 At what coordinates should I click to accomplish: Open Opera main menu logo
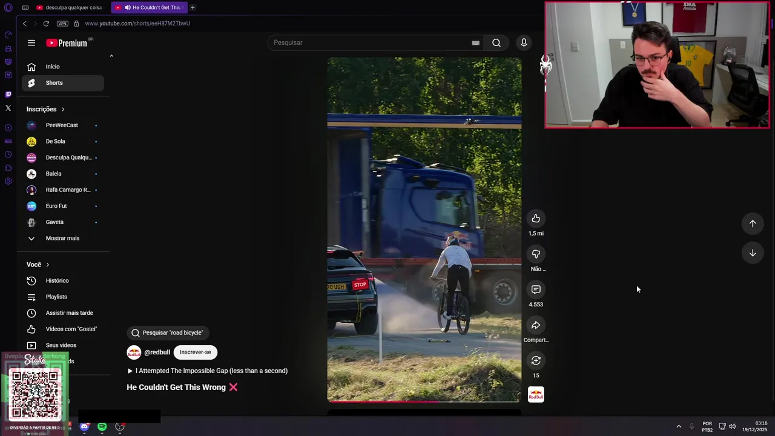tap(8, 7)
